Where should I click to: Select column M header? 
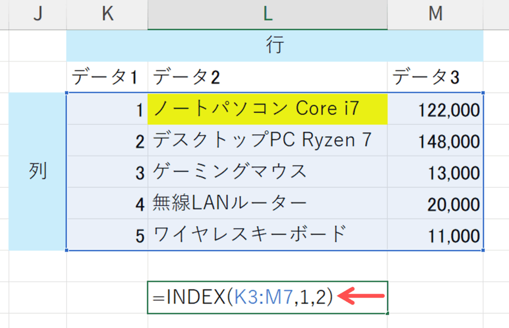pos(435,14)
